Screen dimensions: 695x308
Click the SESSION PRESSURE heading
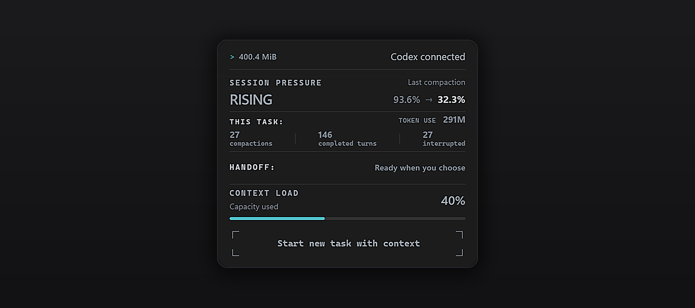(275, 83)
